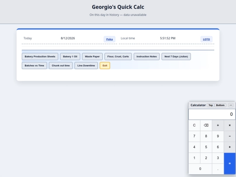Click calculator key 8
Image resolution: width=236 pixels, height=177 pixels.
pos(206,136)
